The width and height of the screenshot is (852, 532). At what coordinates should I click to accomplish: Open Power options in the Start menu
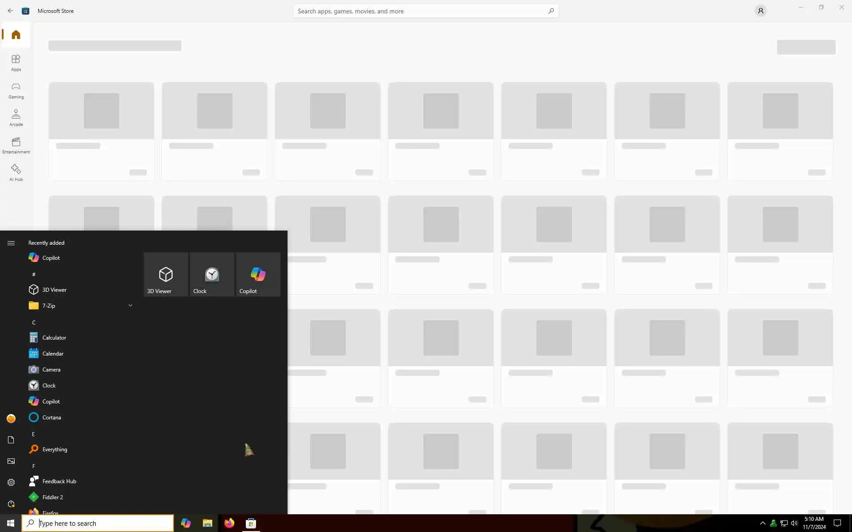click(11, 504)
